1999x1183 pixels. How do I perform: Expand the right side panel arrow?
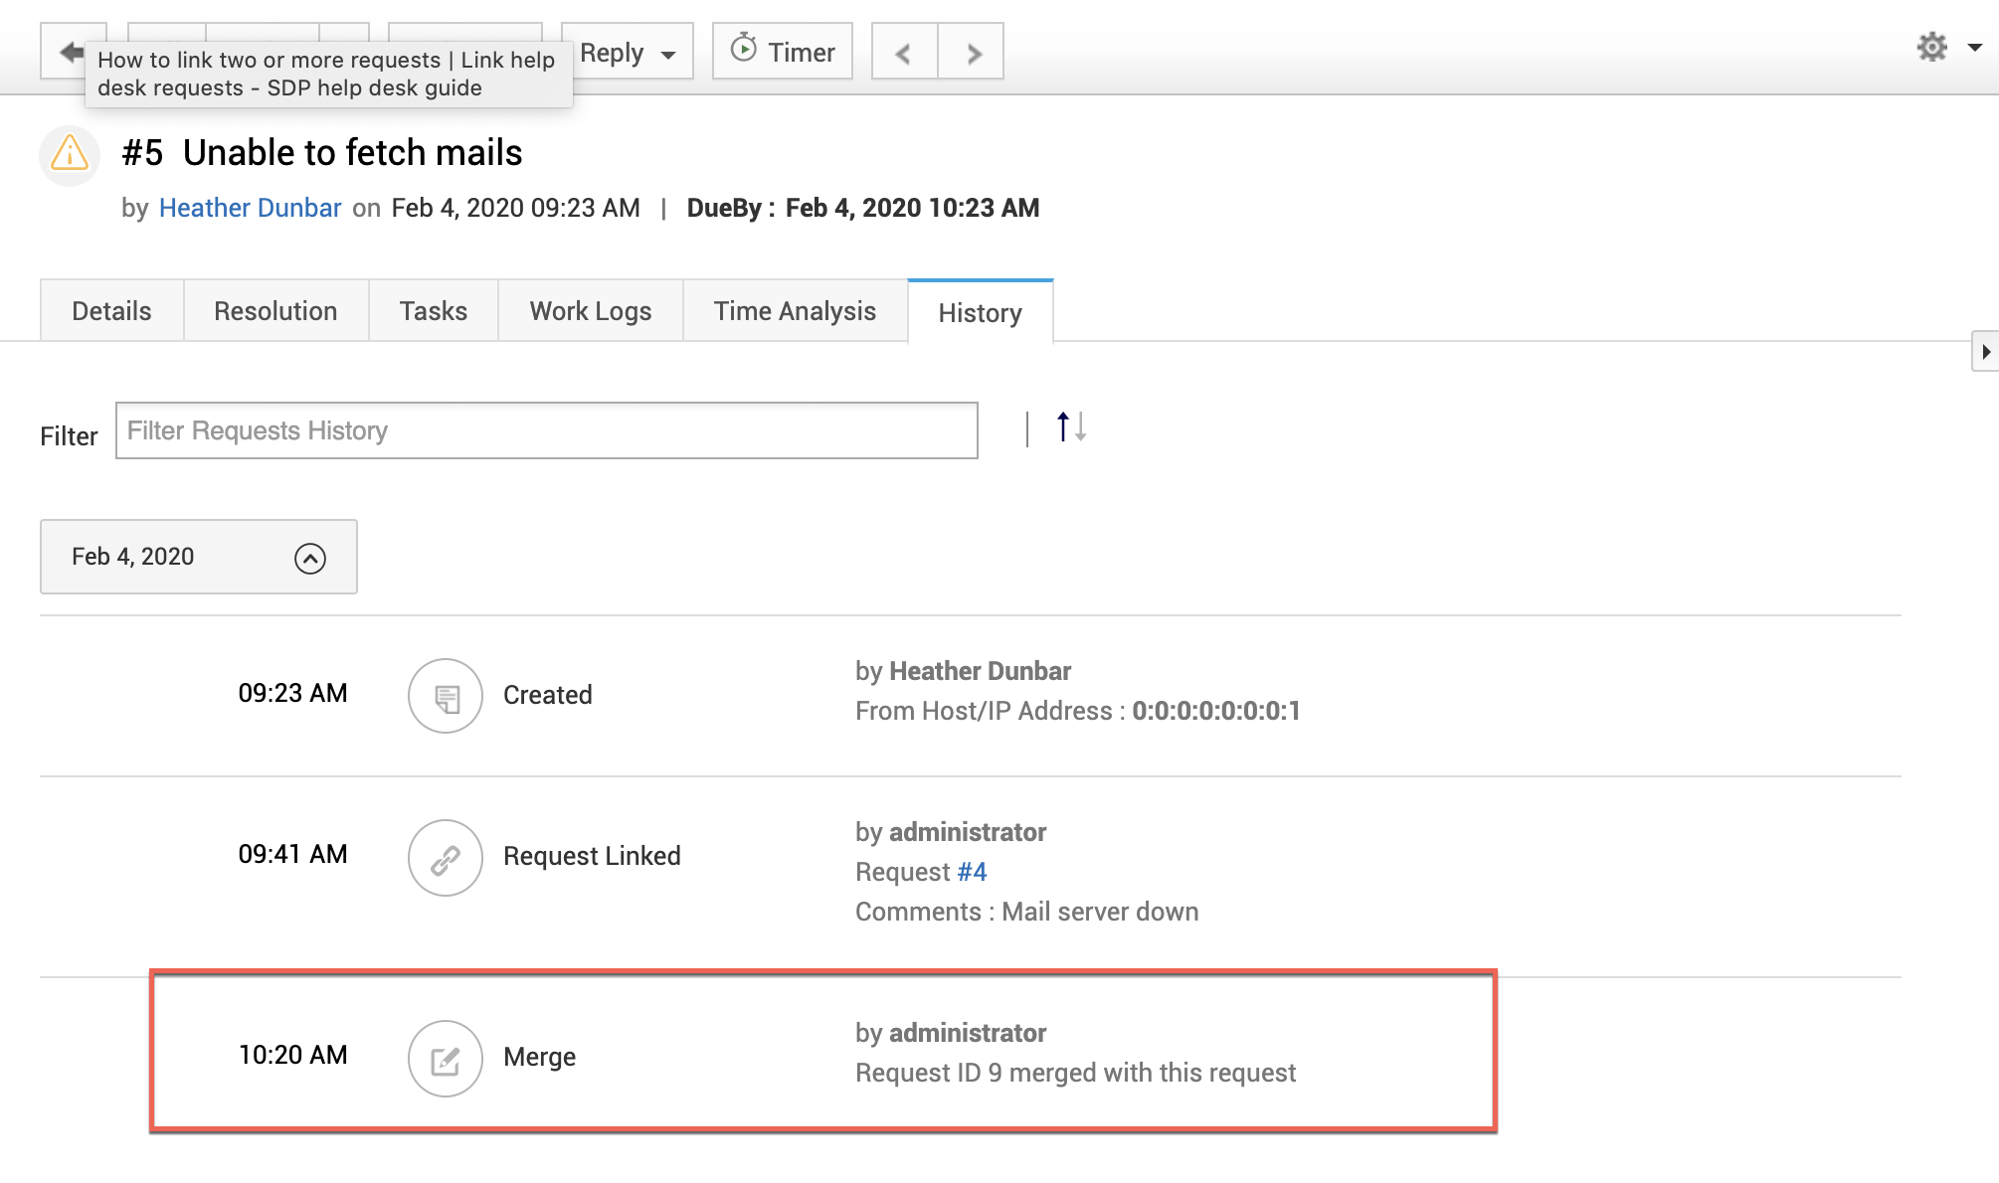tap(1985, 351)
